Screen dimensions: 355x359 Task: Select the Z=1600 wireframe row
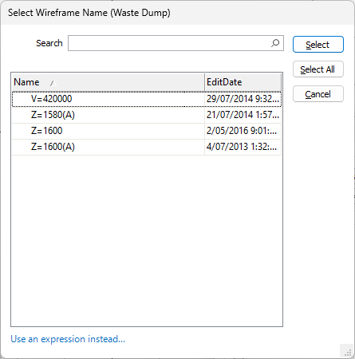[x=147, y=131]
